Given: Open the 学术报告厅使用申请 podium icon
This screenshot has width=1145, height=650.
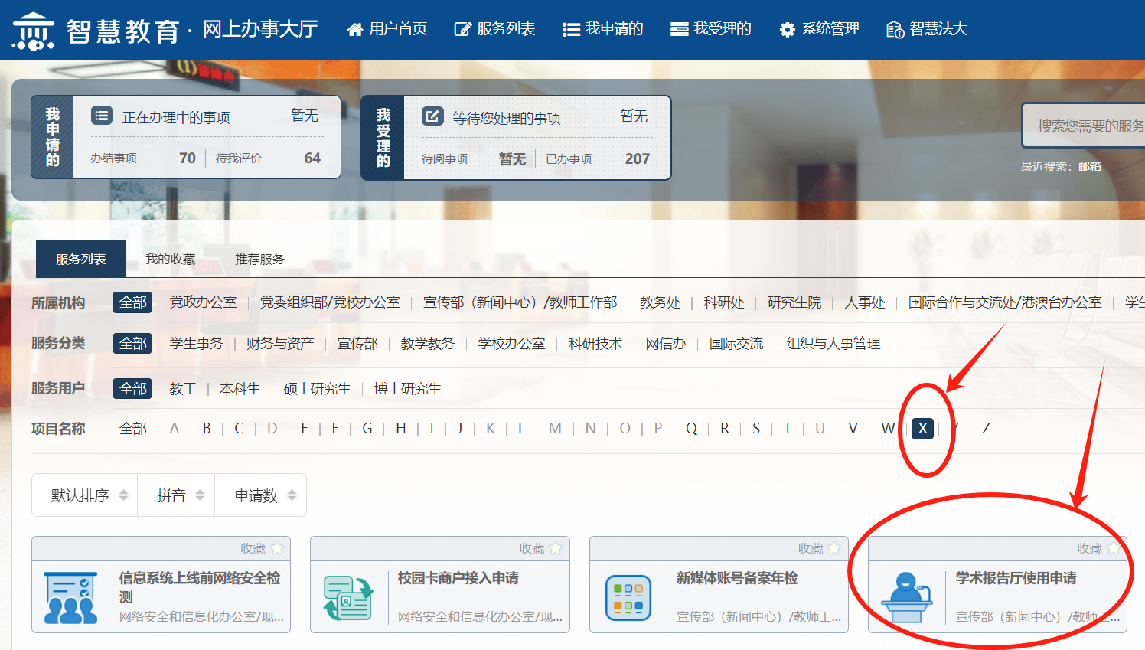Looking at the screenshot, I should point(907,598).
